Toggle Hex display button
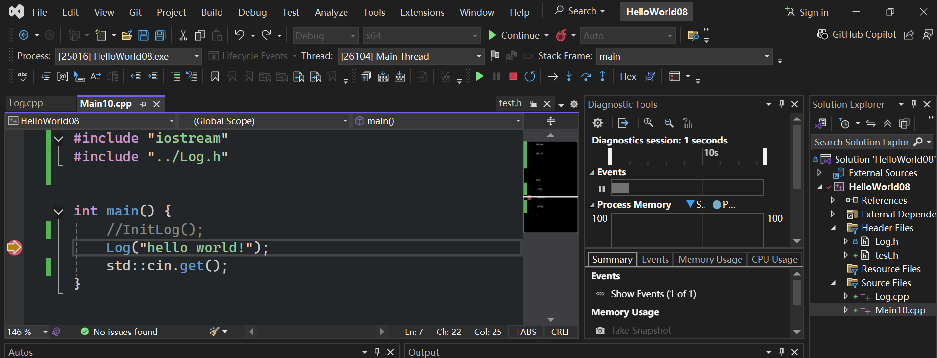937x358 pixels. click(628, 76)
